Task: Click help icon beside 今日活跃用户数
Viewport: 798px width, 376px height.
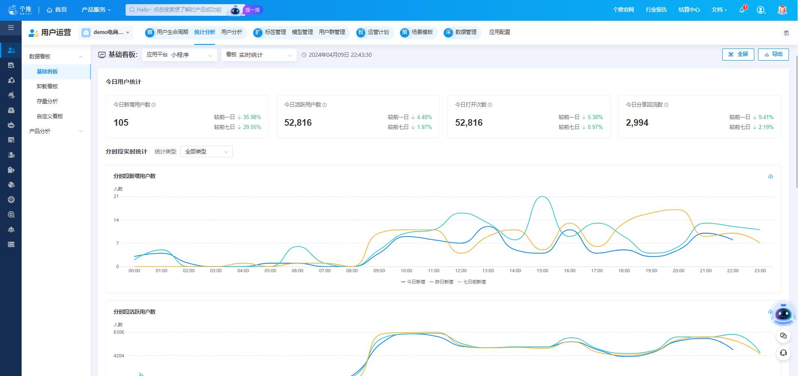Action: point(324,105)
